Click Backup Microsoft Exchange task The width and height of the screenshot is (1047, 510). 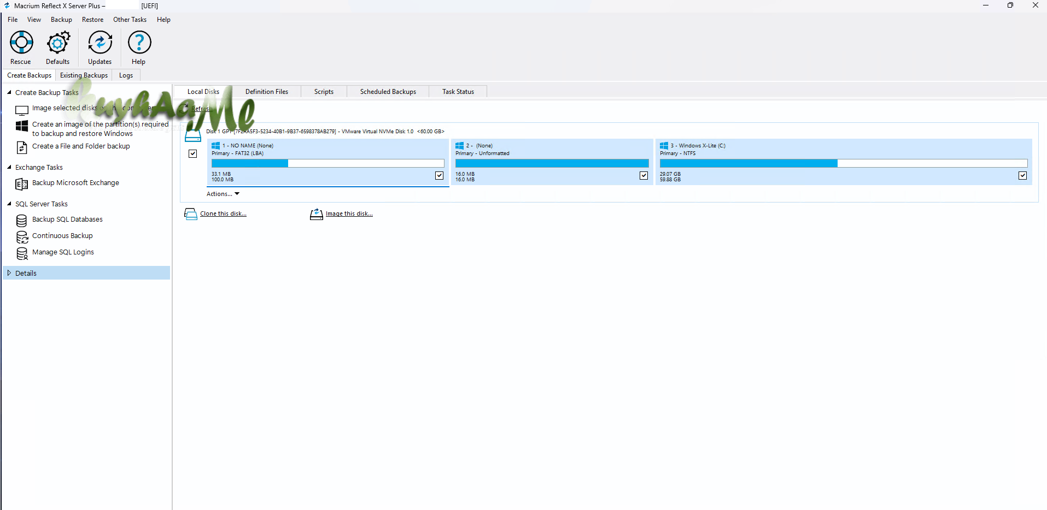tap(75, 183)
